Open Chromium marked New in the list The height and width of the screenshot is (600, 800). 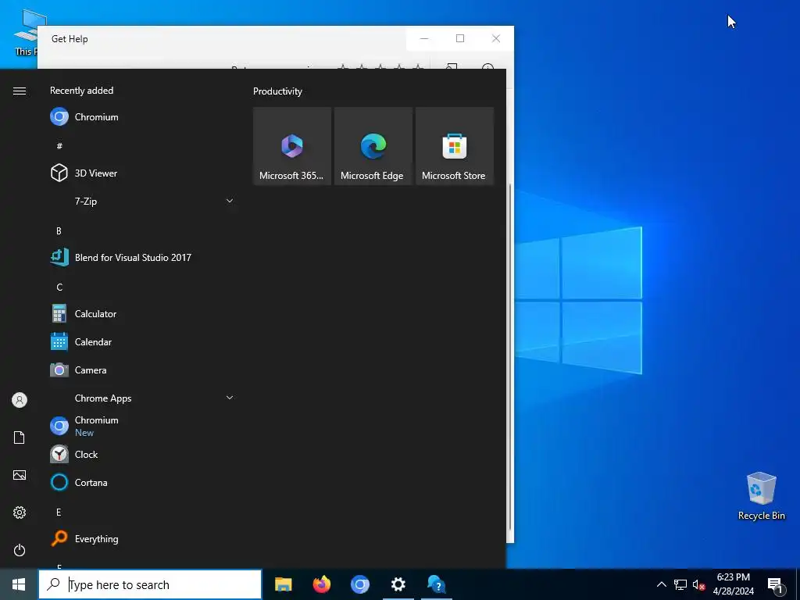142,426
